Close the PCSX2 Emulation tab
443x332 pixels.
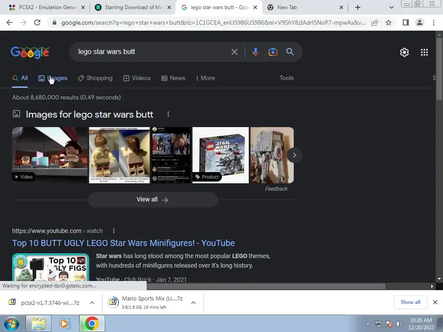tap(83, 8)
